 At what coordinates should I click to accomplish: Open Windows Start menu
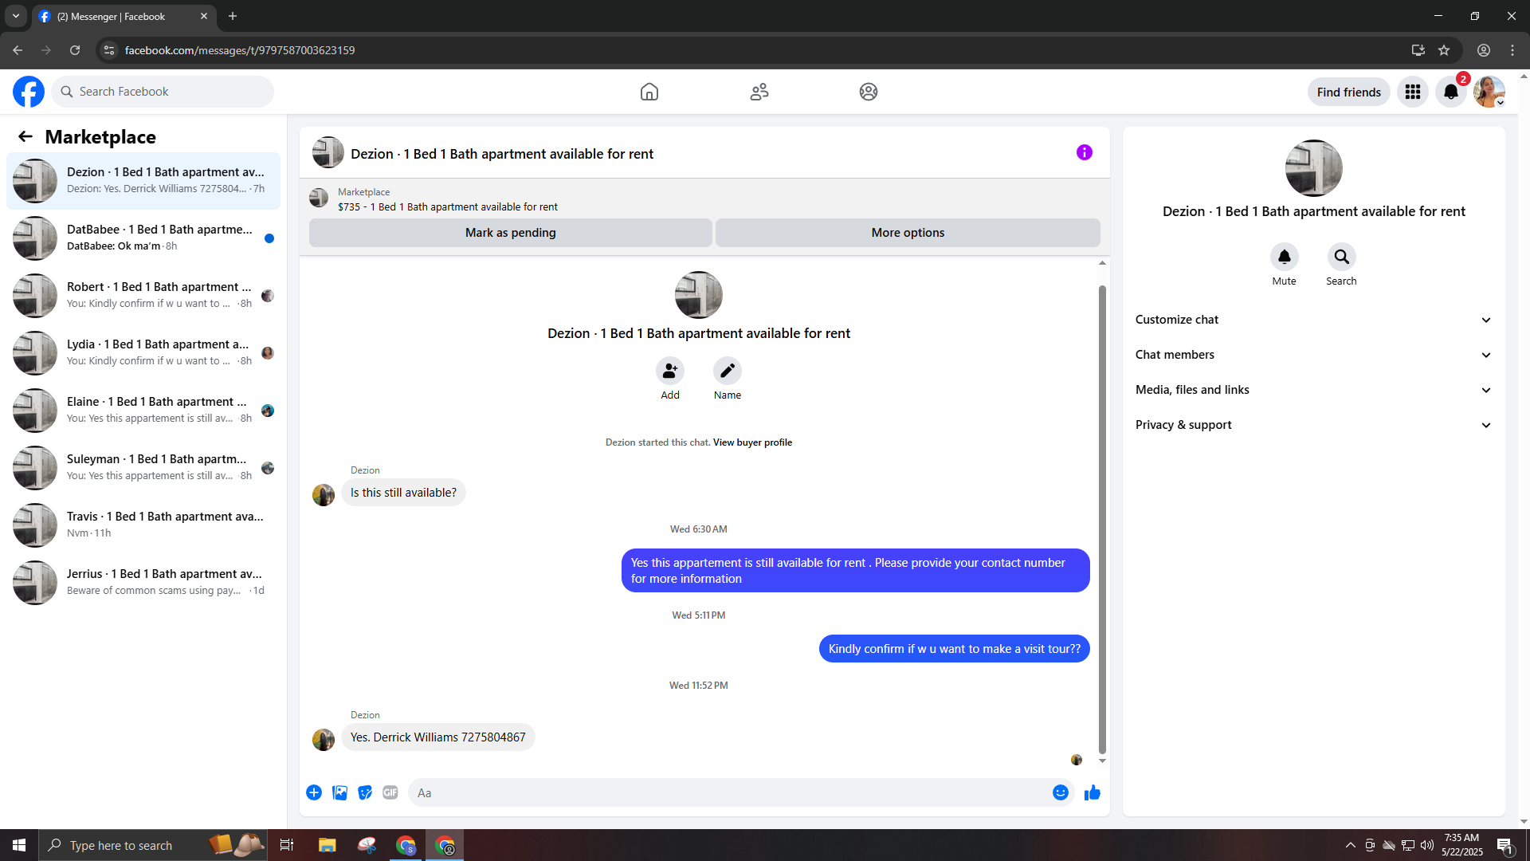pyautogui.click(x=19, y=845)
